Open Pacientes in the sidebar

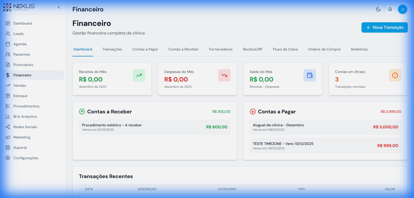tap(33, 54)
